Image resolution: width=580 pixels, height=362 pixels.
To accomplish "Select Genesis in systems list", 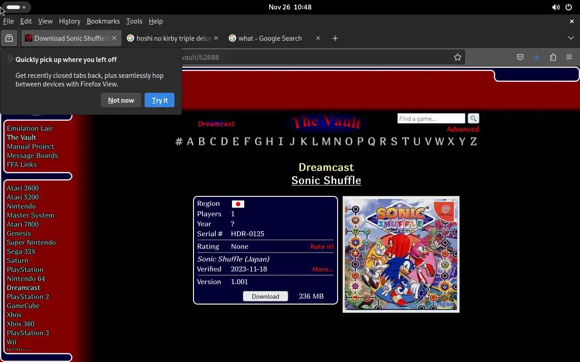I will [x=19, y=233].
